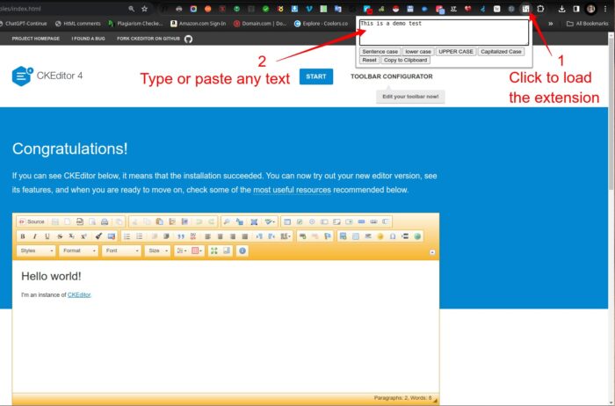This screenshot has height=406, width=615.
Task: Open the TOOLBAR CONFIGURATOR tab
Action: coord(392,76)
